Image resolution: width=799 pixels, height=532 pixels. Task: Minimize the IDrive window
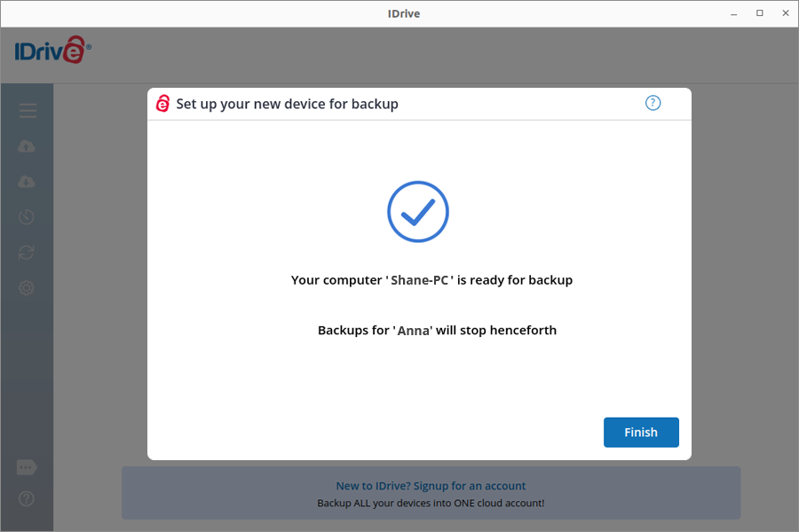734,14
